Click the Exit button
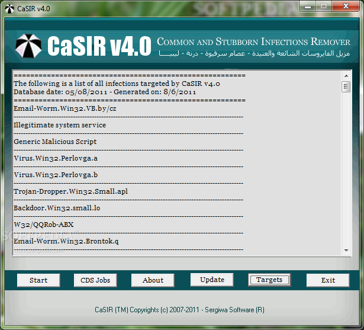Viewport: 364px width, 330px height. 328,280
